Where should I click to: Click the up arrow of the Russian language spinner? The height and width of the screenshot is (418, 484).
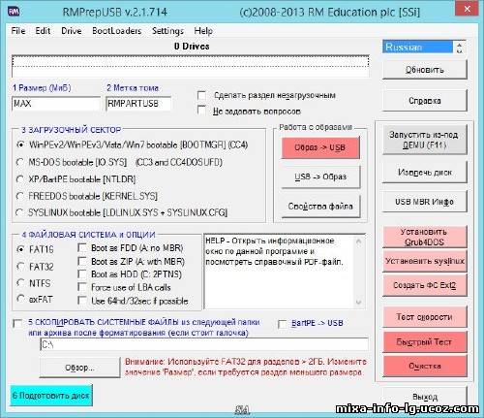point(460,45)
